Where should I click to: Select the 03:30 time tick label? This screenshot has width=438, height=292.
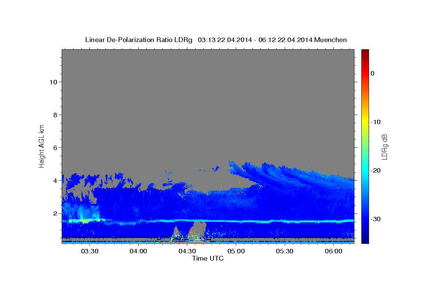pyautogui.click(x=90, y=251)
